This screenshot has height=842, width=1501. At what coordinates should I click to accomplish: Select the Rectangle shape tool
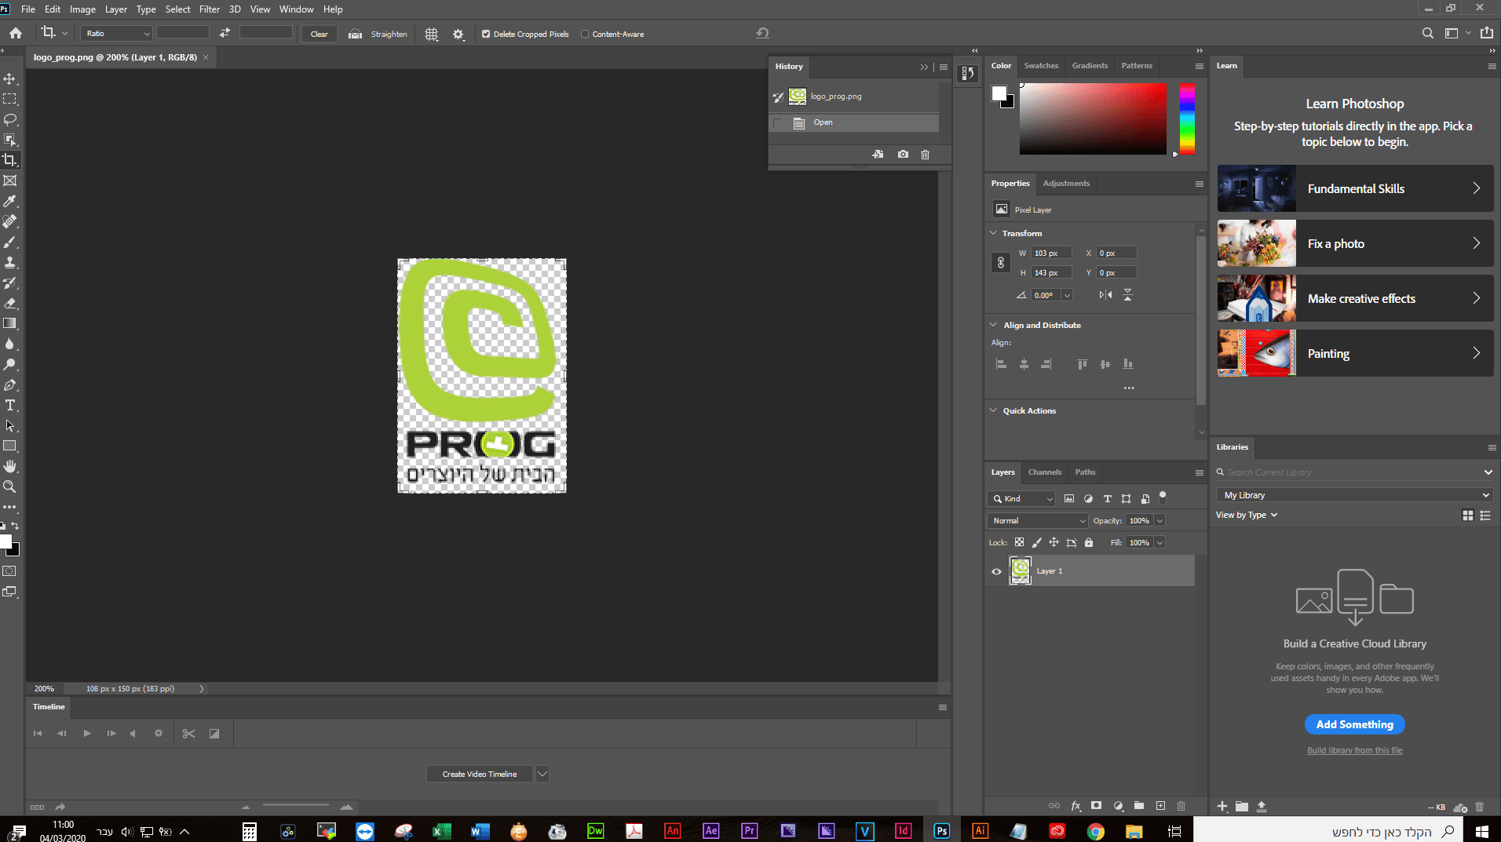[10, 446]
